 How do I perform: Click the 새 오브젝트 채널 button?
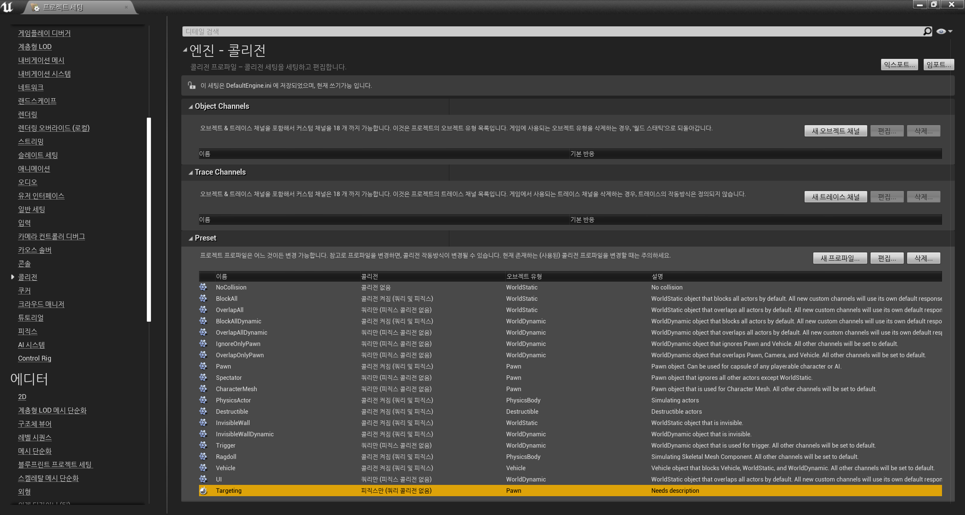click(835, 131)
